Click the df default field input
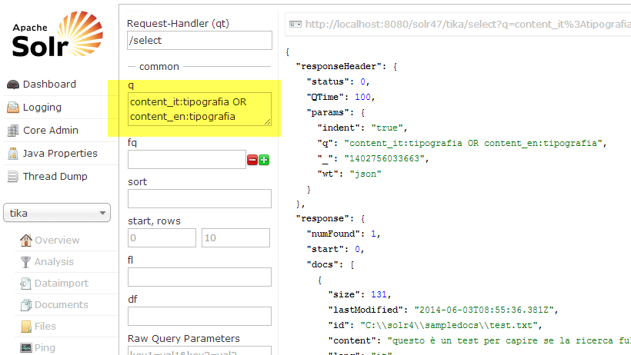 [x=199, y=316]
